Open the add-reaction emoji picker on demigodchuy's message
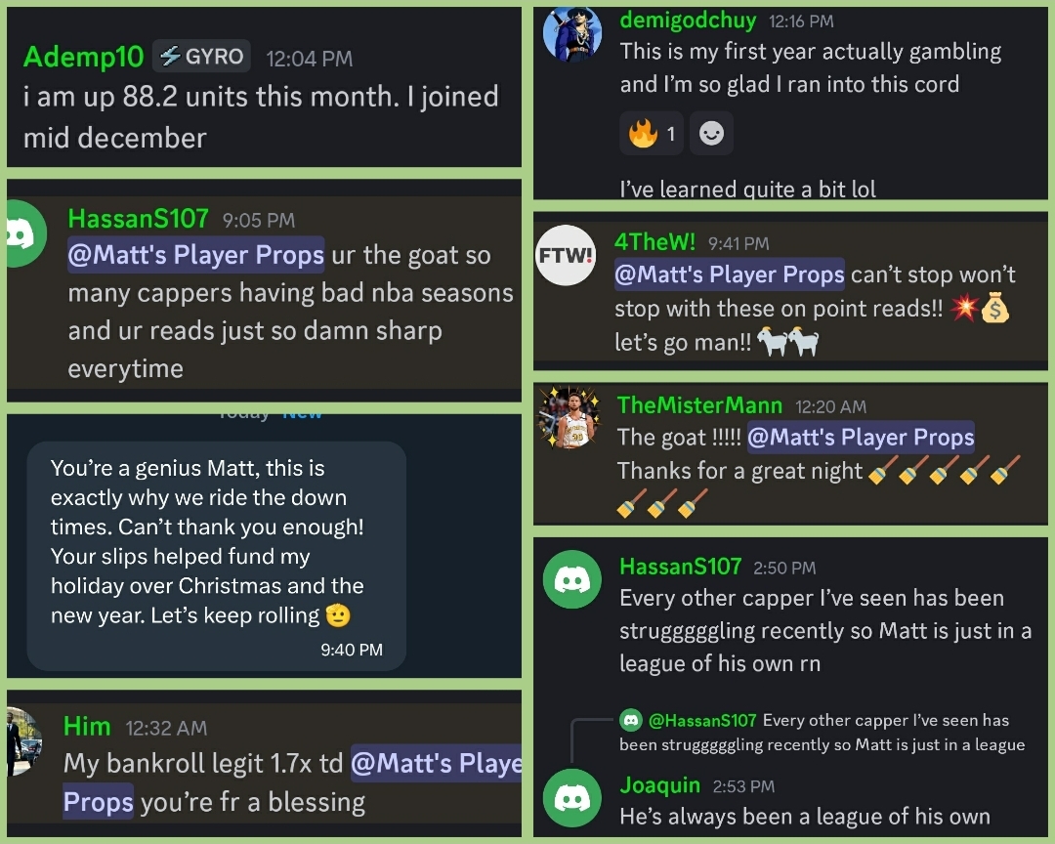1055x844 pixels. click(711, 134)
